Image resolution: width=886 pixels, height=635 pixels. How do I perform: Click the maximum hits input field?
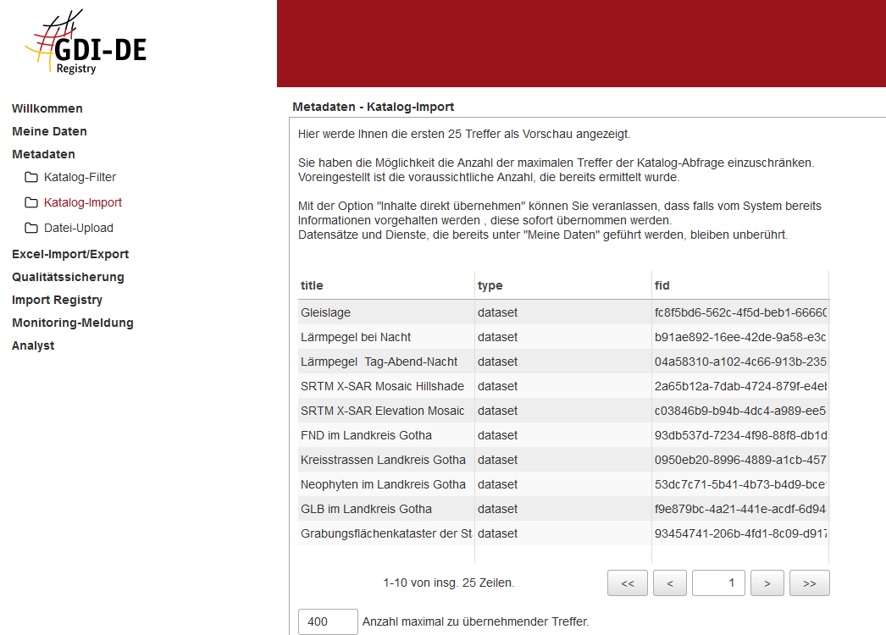[328, 621]
